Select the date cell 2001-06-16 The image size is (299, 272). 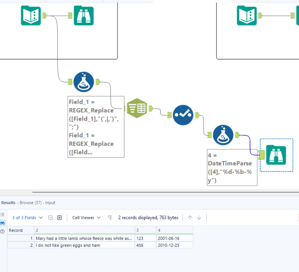[x=175, y=238]
